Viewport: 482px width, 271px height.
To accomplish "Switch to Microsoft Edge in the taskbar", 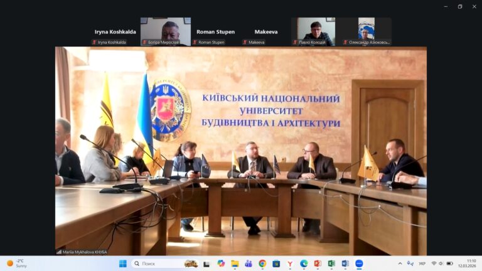I will 304,263.
